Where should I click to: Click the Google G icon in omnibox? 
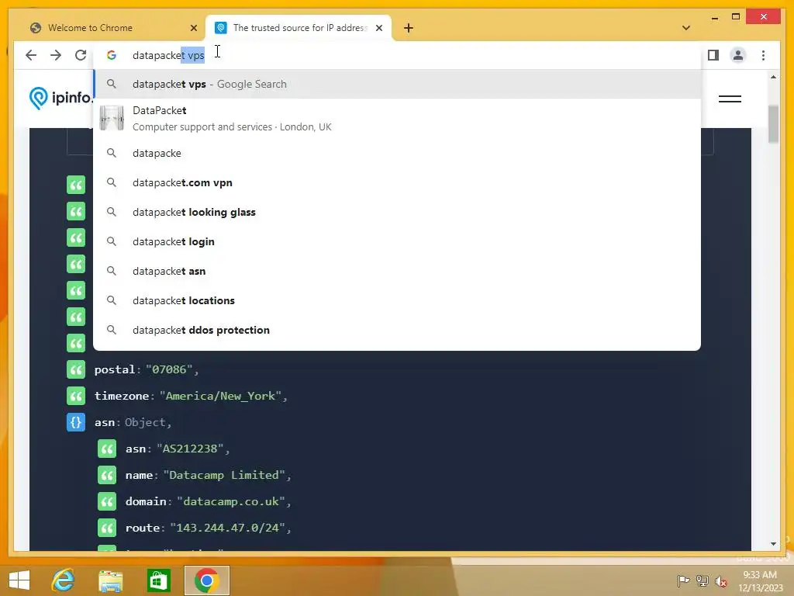(112, 55)
